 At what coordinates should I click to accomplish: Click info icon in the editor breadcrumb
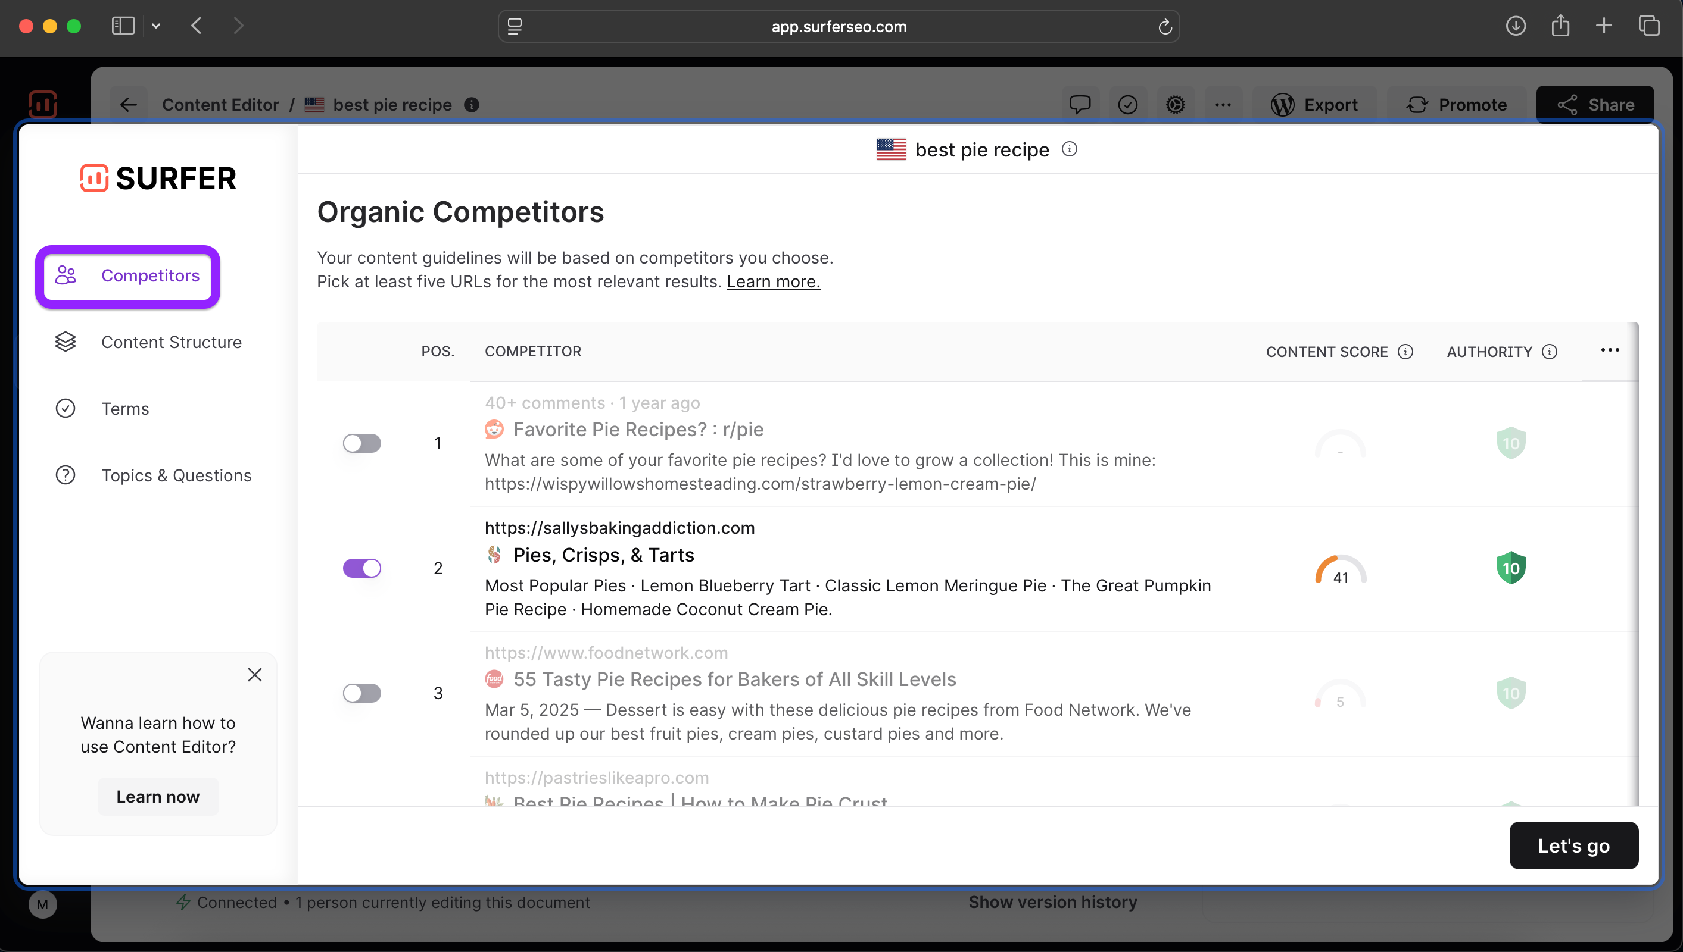point(471,105)
